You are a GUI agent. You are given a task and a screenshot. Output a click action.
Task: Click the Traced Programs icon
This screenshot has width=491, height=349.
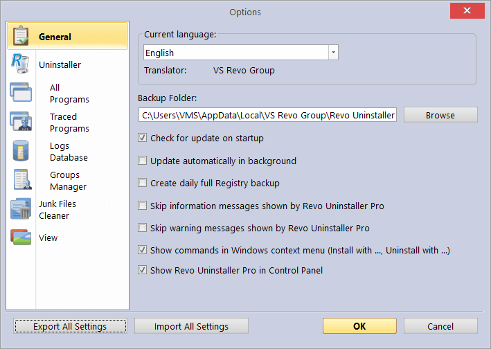(x=21, y=121)
